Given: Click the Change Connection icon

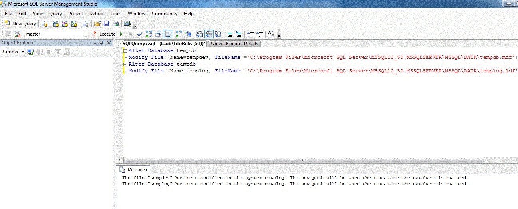Looking at the screenshot, I should click(x=17, y=34).
